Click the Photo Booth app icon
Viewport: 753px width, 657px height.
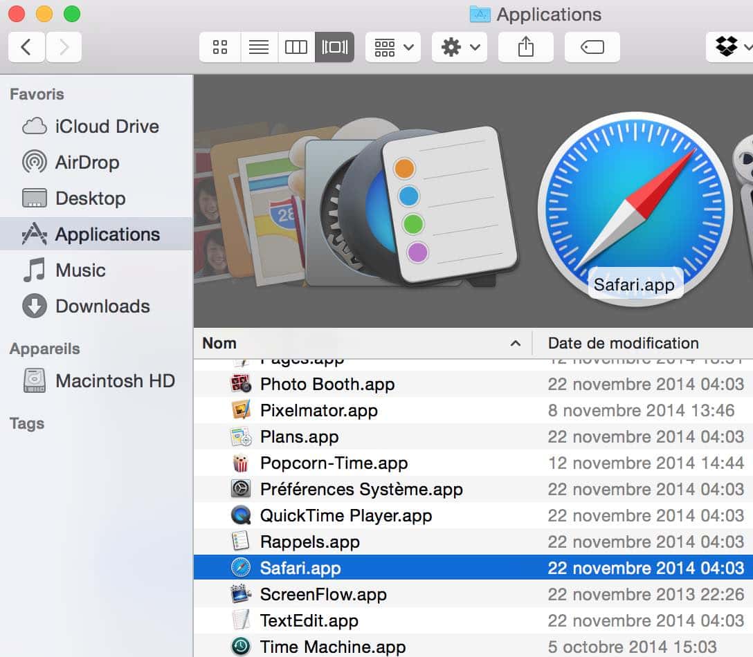pos(241,384)
